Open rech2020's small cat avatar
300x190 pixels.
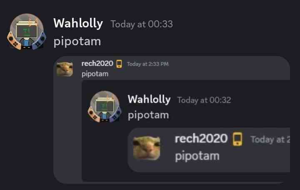click(65, 69)
